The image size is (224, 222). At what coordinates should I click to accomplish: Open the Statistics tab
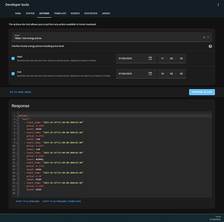point(91,13)
